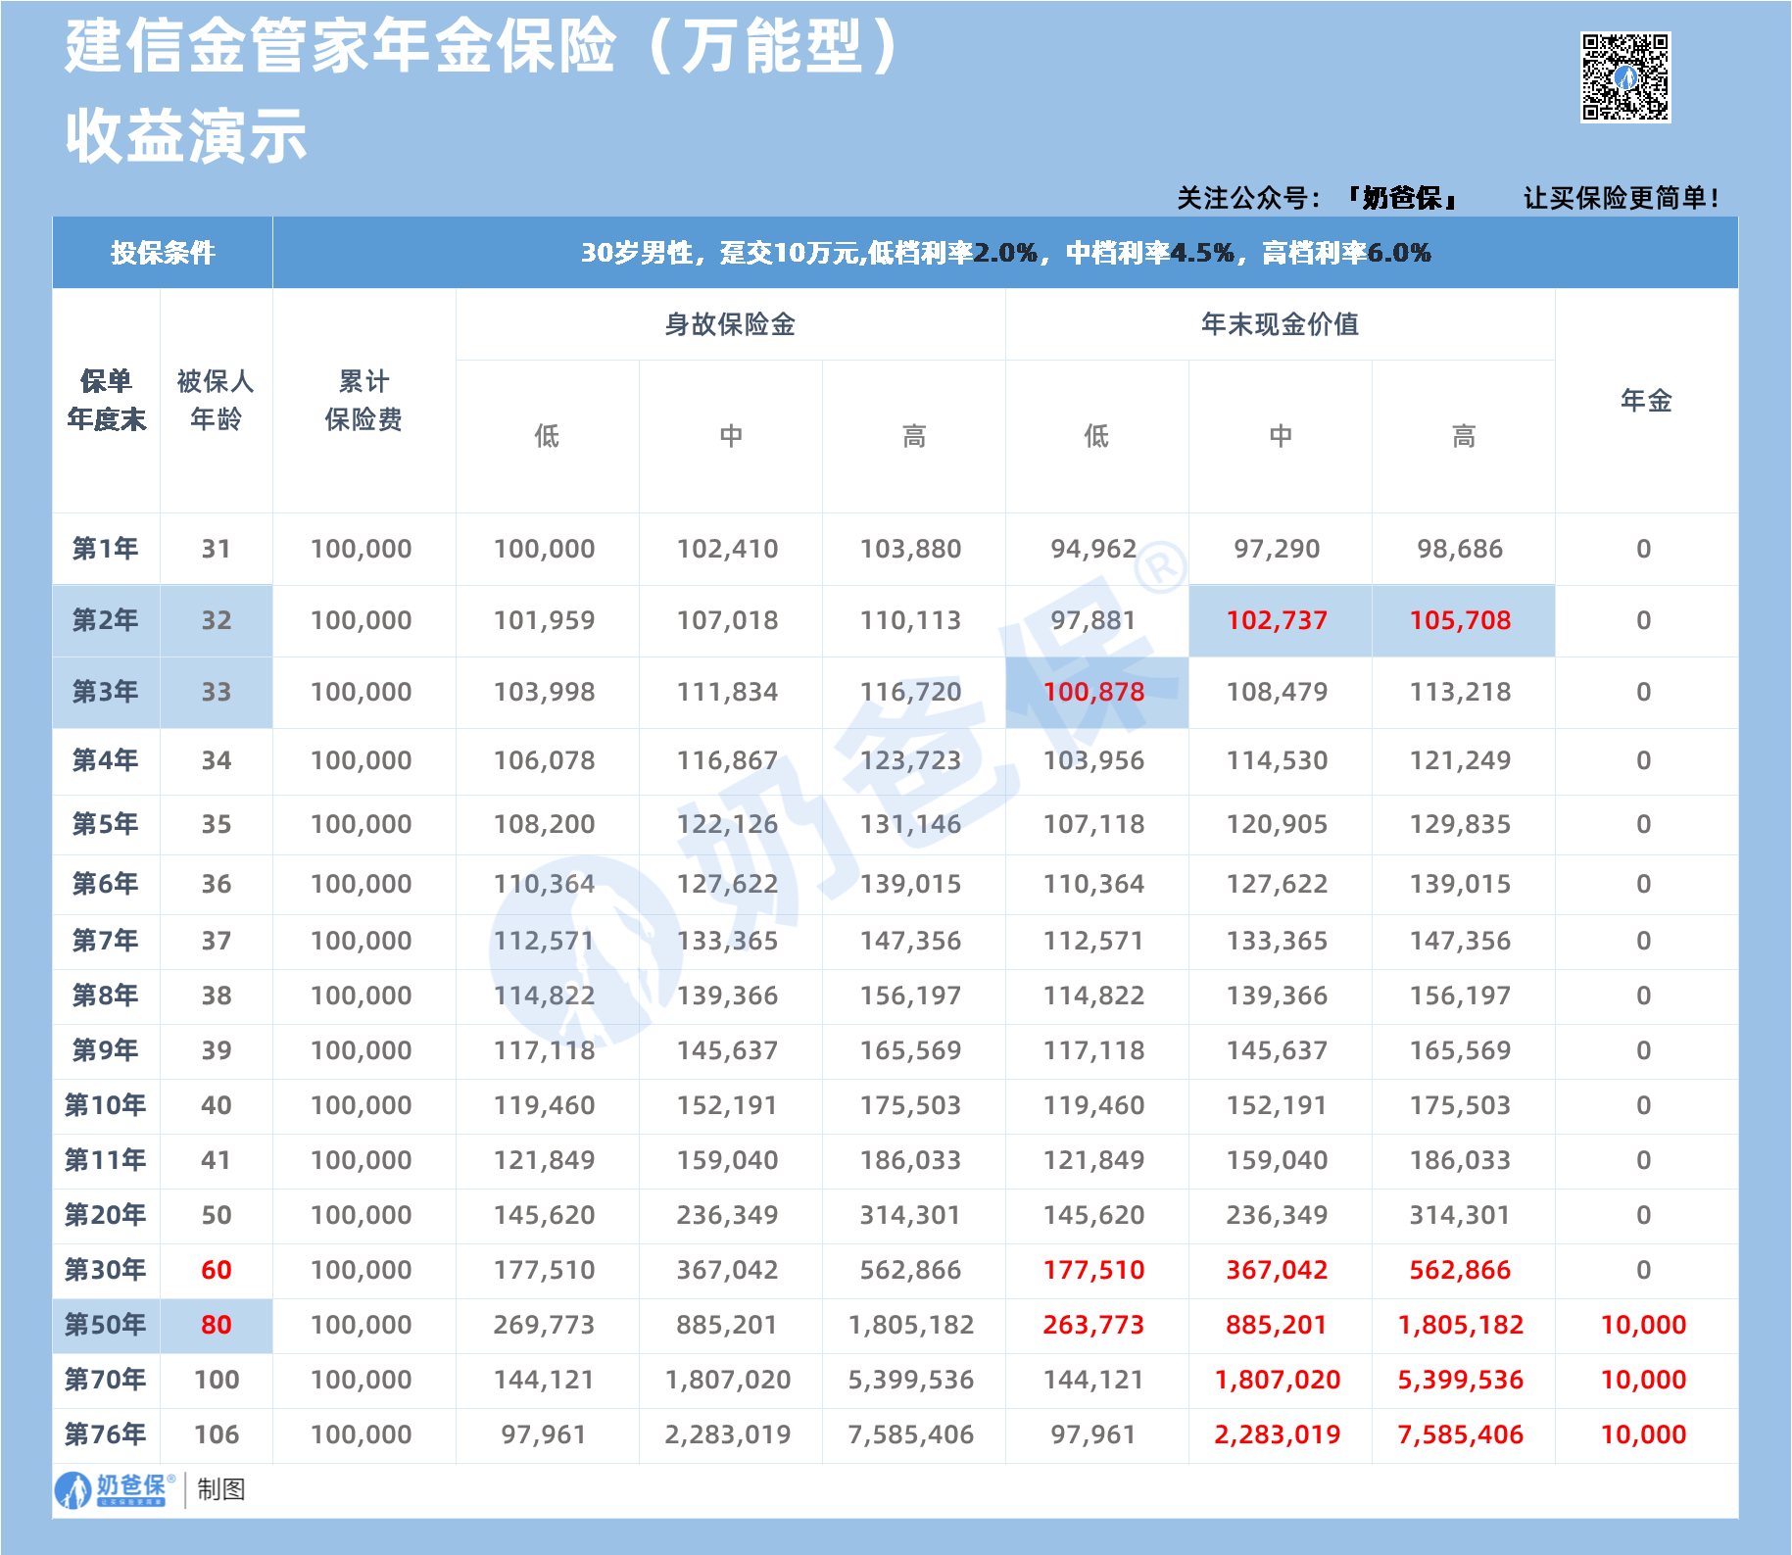Click the age value 100 in 第70年 row
The width and height of the screenshot is (1792, 1555).
tap(216, 1380)
